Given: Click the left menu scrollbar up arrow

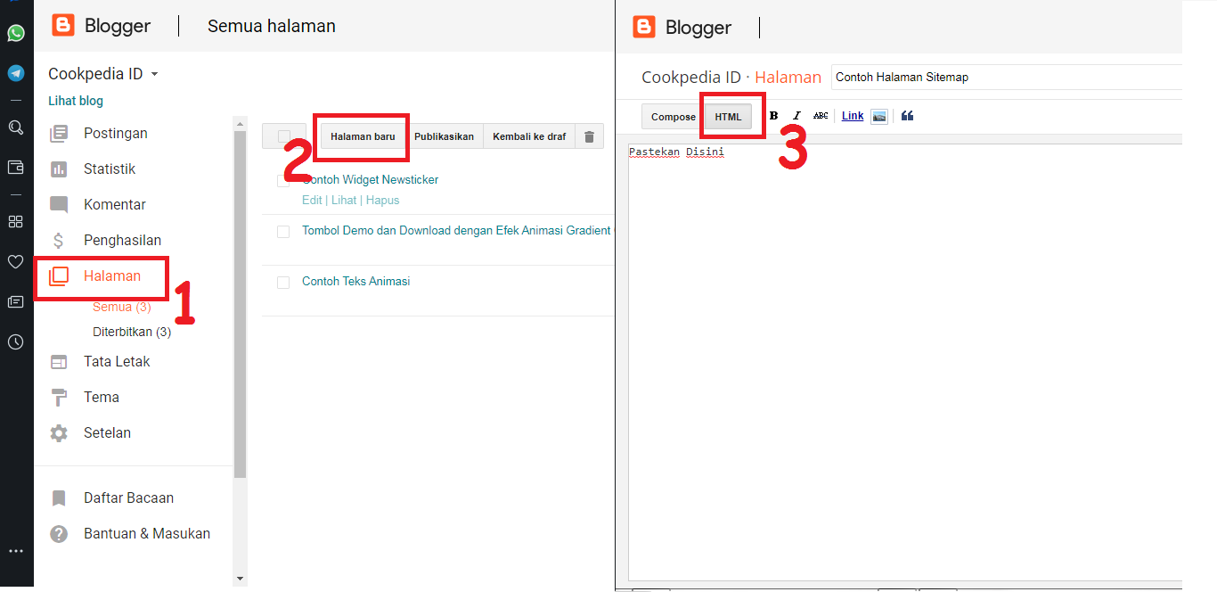Looking at the screenshot, I should pyautogui.click(x=240, y=123).
